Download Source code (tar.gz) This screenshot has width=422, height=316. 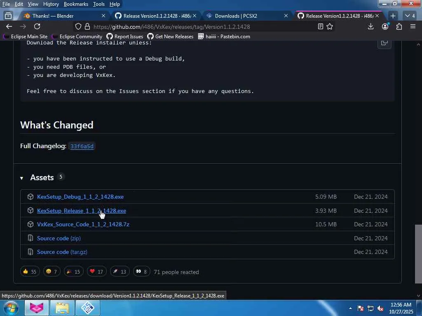[62, 252]
